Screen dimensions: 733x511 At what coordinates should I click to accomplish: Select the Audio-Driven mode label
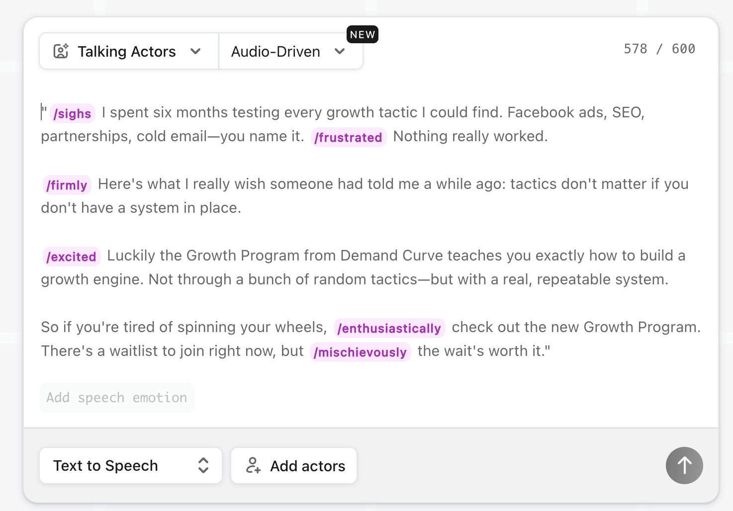tap(275, 51)
